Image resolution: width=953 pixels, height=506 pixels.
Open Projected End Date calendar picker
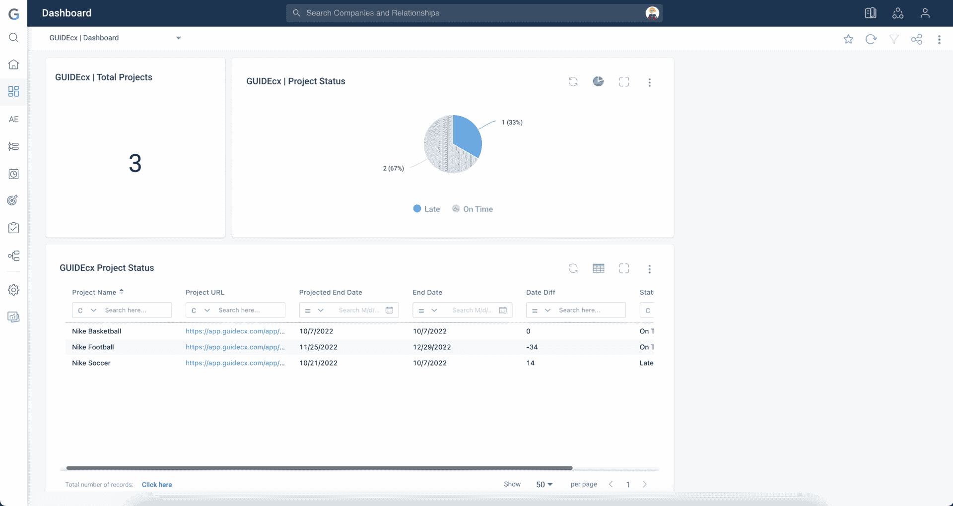click(390, 310)
